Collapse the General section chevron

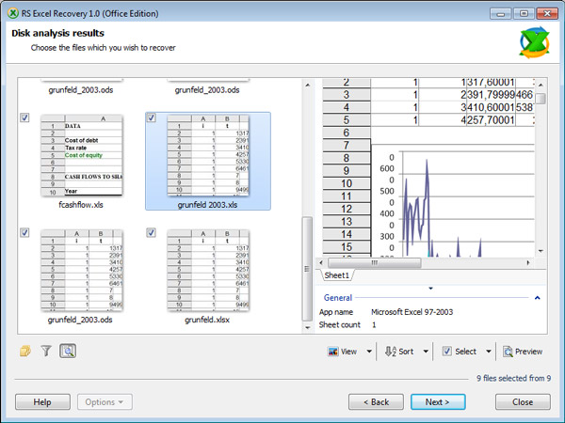pos(537,298)
